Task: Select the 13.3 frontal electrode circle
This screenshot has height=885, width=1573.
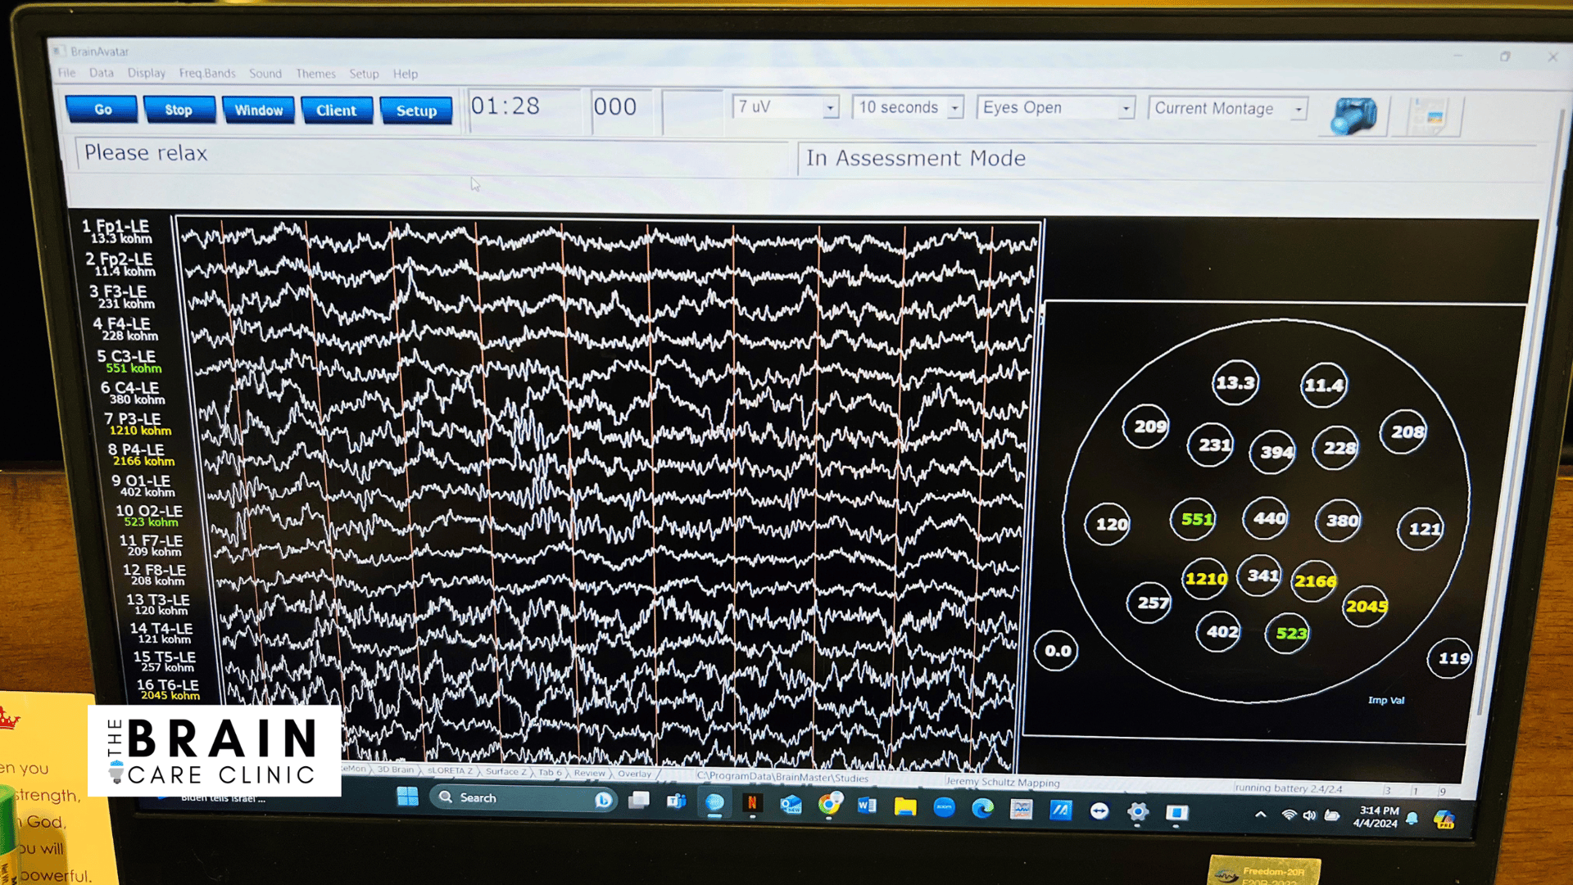Action: tap(1235, 382)
